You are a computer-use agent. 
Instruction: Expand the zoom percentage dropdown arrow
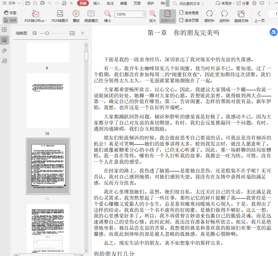coord(144,14)
